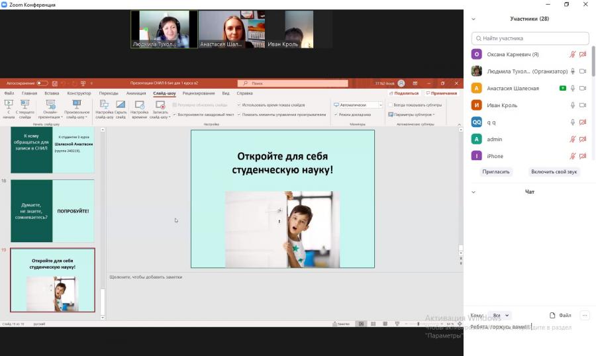Viewport: 596px width, 356px height.
Task: Click camera icon next to Анастасия Шалесная
Action: 582,88
